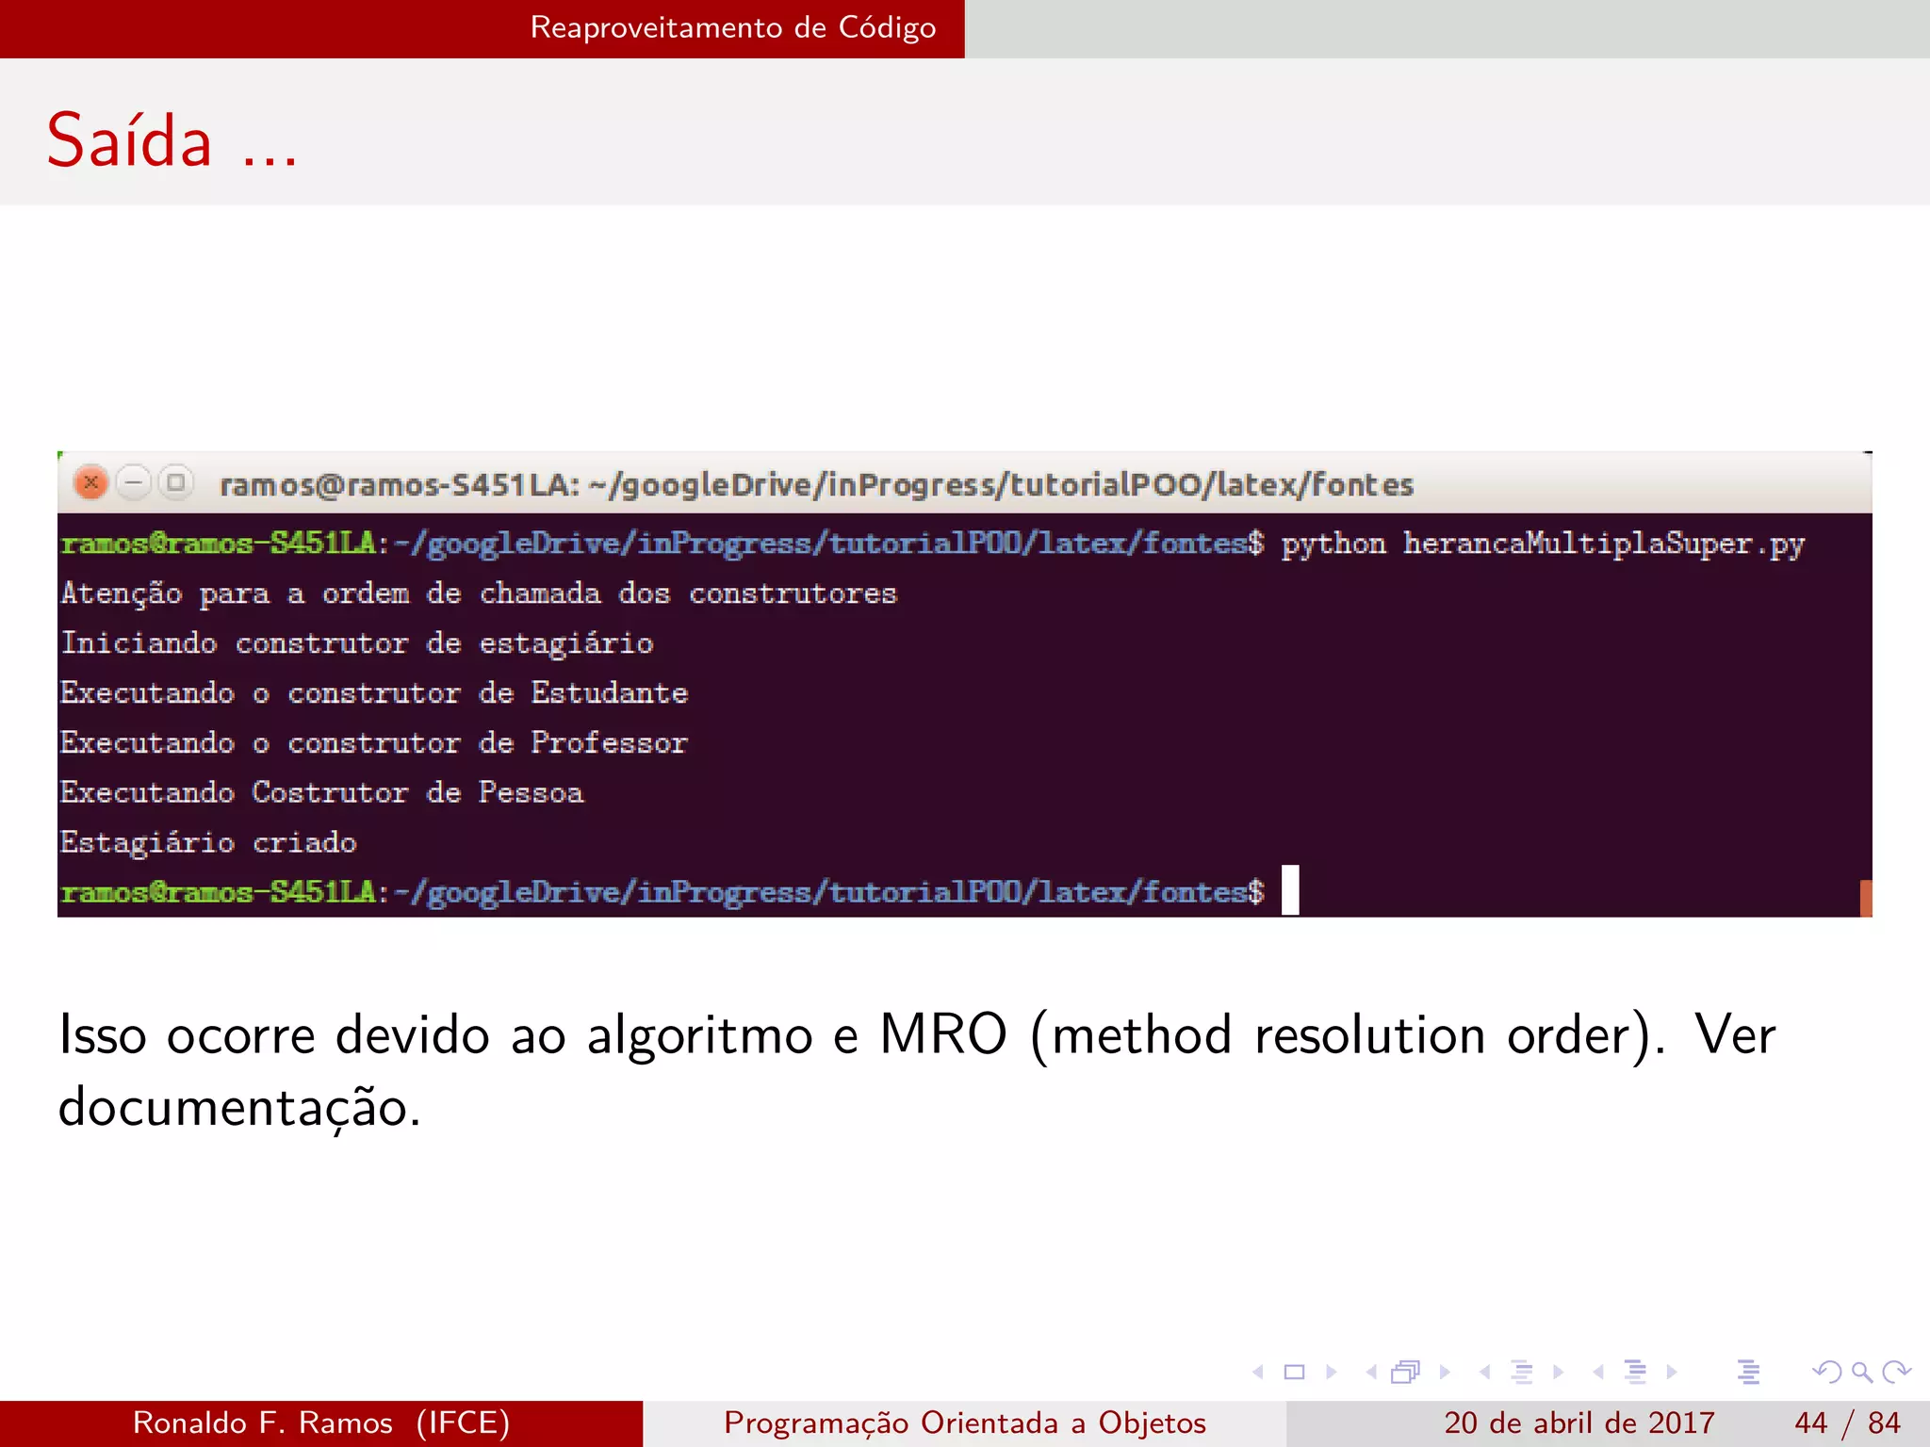Go to next slide using right arrow

point(1332,1372)
